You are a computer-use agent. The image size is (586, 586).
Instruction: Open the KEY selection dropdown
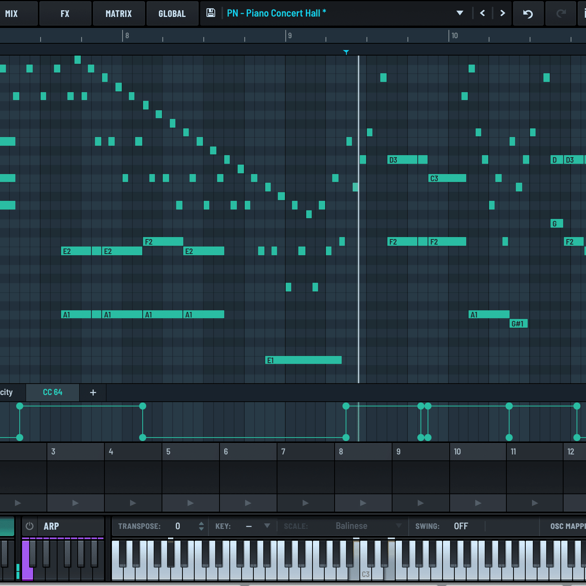(267, 526)
